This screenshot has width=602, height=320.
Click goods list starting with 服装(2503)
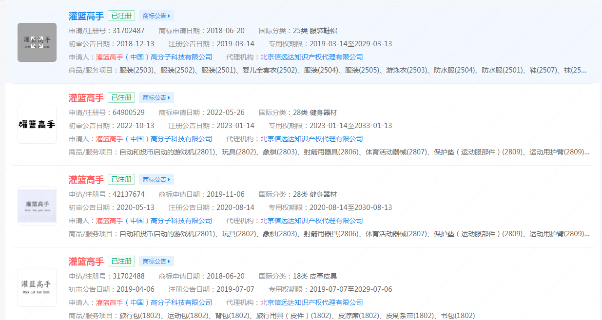[x=353, y=70]
